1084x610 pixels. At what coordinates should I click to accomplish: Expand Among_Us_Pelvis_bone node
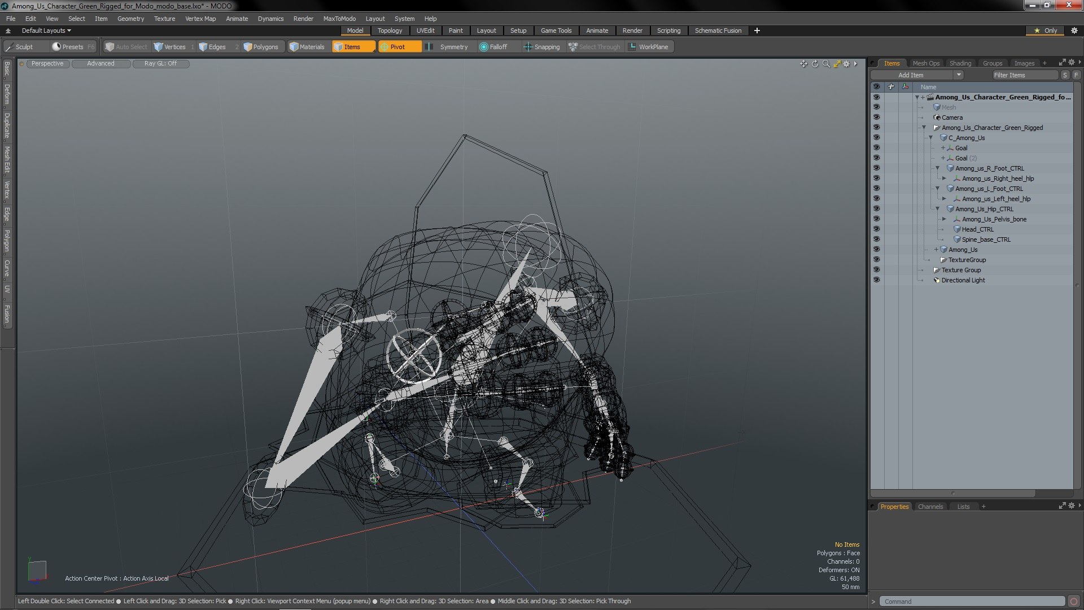pos(944,219)
